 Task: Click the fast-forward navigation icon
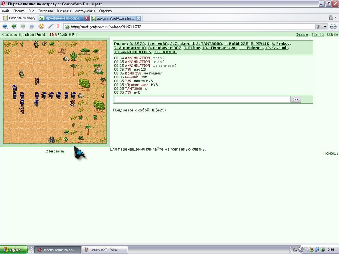pos(32,27)
